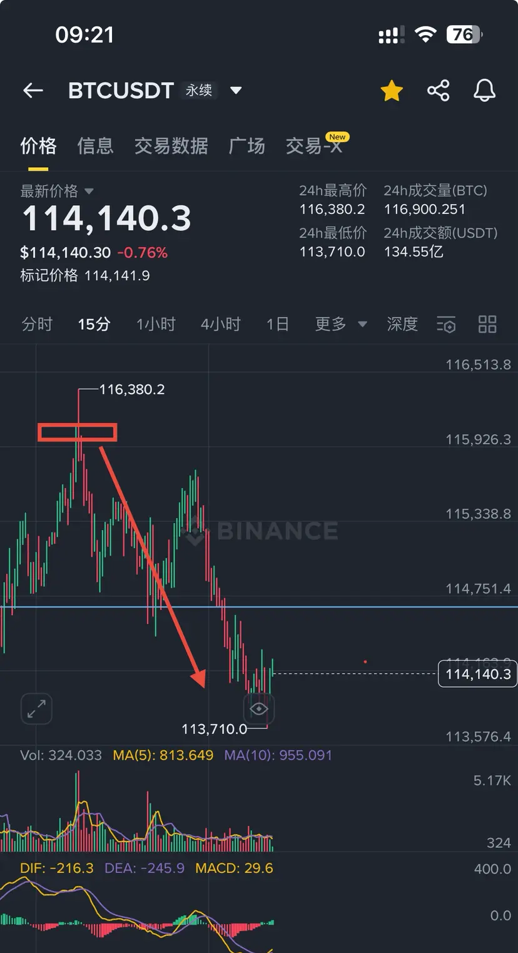Expand the BTCUSDT pair dropdown arrow
The image size is (518, 953).
(x=236, y=91)
